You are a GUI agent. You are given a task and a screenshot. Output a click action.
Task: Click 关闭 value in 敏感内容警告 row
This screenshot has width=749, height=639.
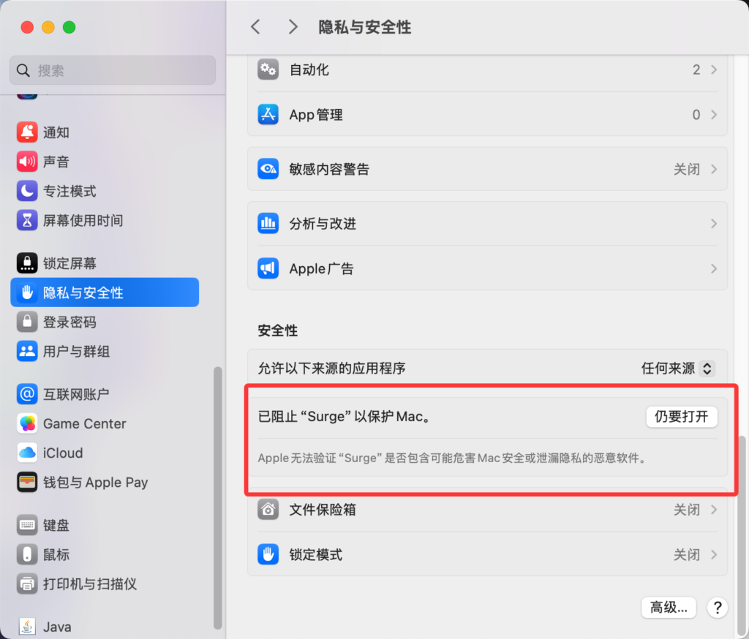686,169
